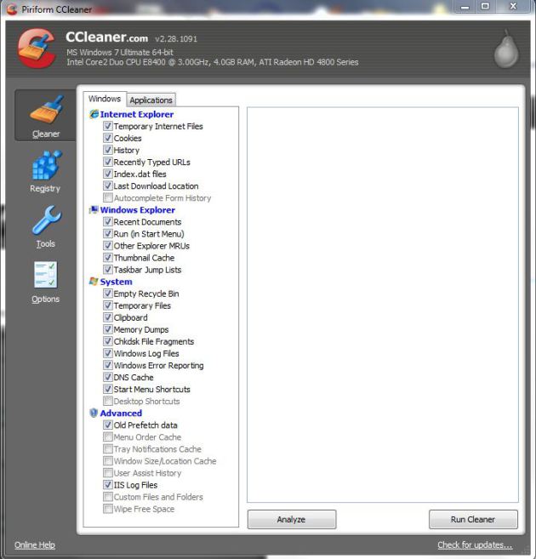Image resolution: width=536 pixels, height=559 pixels.
Task: Click the Internet Explorer category icon
Action: point(94,114)
